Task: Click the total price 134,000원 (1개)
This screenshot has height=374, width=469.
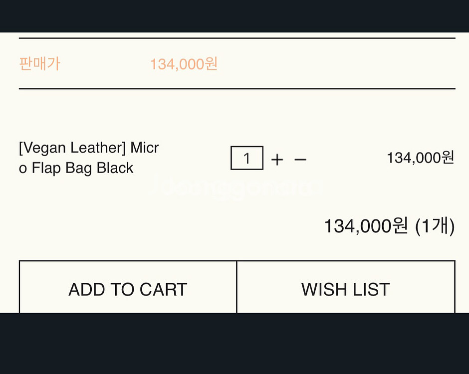Action: (390, 226)
